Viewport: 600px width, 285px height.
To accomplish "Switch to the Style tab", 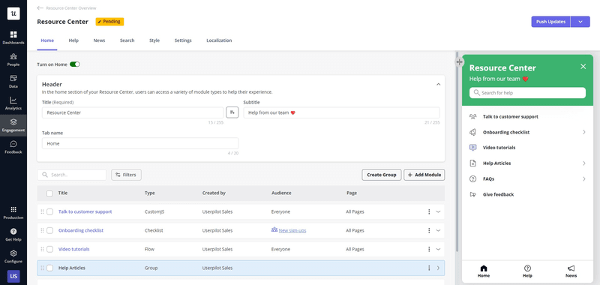I will point(154,40).
